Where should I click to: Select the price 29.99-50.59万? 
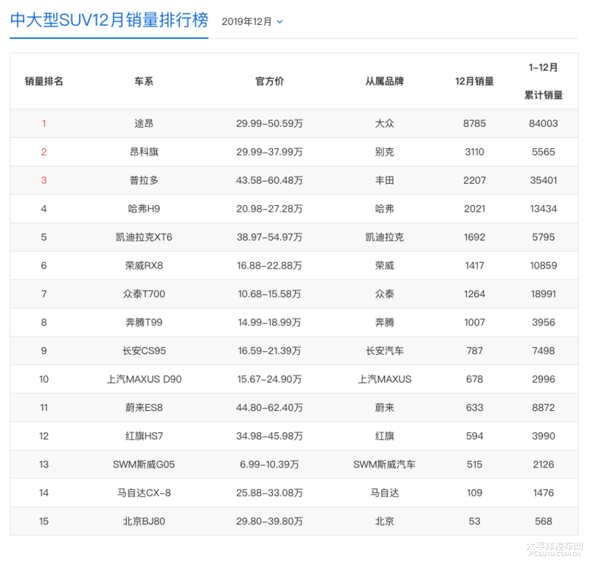coord(269,123)
